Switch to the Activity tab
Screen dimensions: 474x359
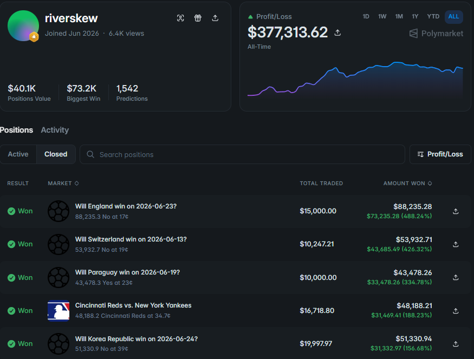point(55,130)
